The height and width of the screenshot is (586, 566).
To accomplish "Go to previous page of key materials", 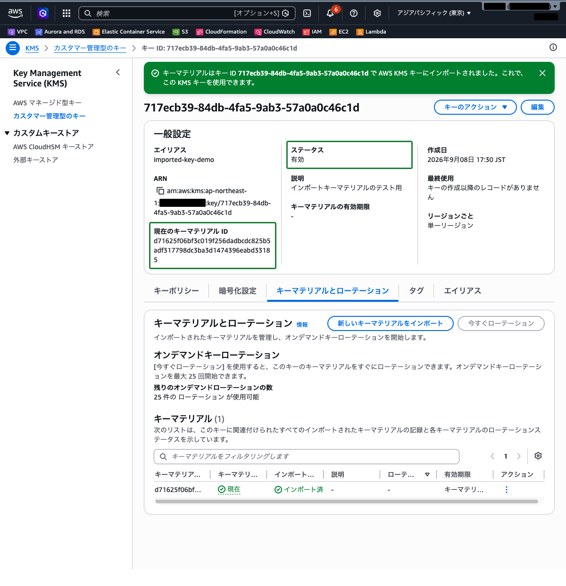I will point(492,456).
